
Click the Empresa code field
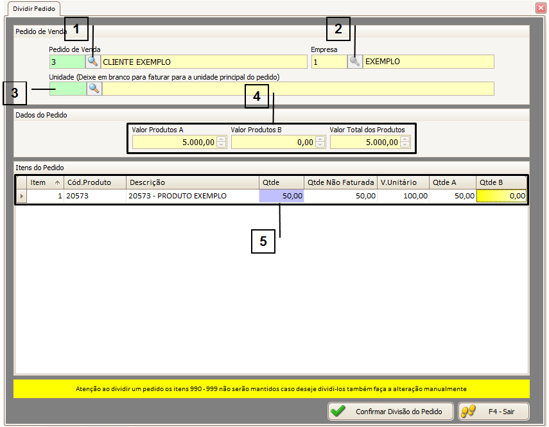click(329, 62)
